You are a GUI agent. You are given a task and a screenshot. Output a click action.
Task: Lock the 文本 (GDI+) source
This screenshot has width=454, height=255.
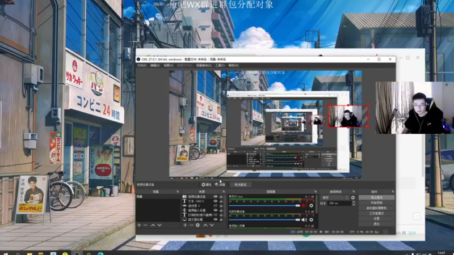(x=221, y=201)
